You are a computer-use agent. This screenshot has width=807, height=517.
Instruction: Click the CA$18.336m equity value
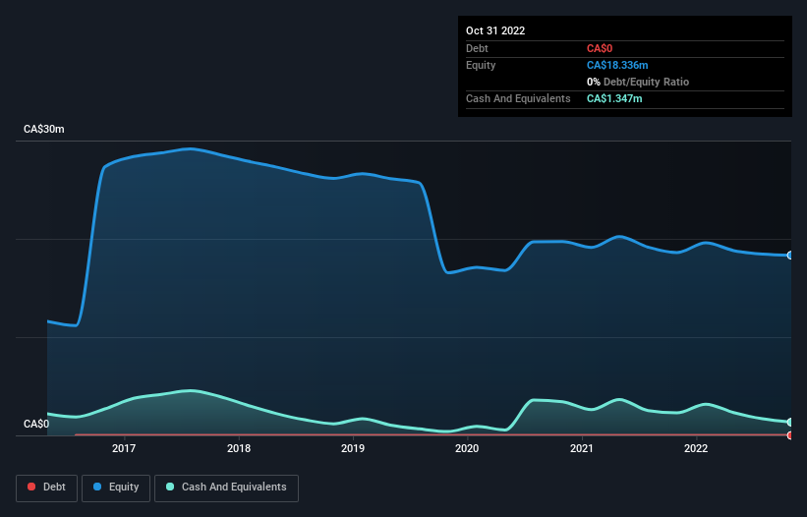point(617,65)
